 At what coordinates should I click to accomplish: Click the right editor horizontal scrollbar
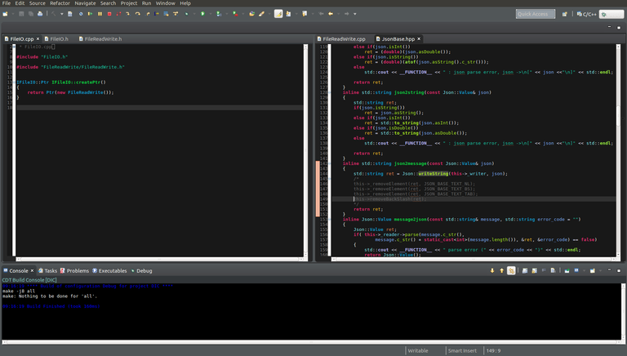tap(474, 259)
